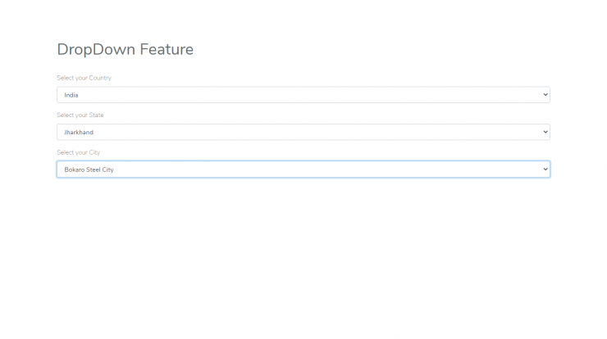Image resolution: width=607 pixels, height=339 pixels.
Task: Click the City dropdown chevron arrow
Action: (545, 169)
